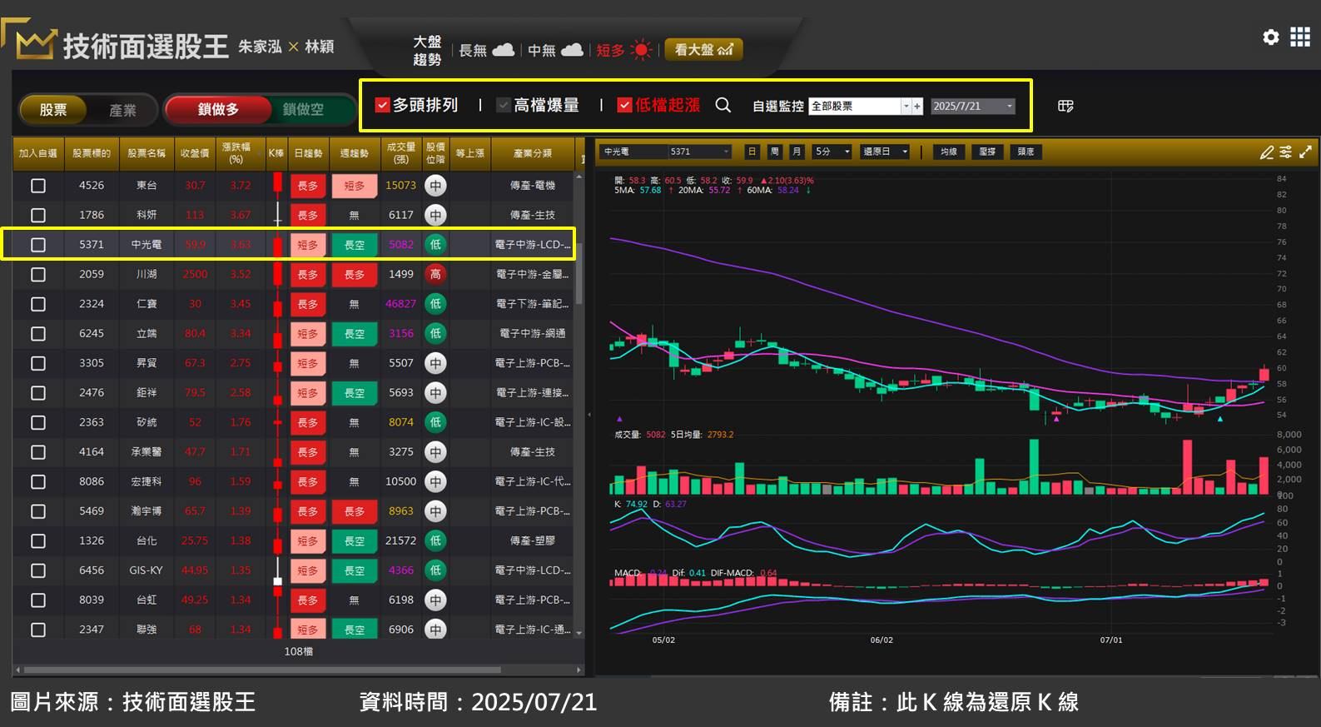
Task: Click the 高 price level badge for 川湖
Action: 435,274
